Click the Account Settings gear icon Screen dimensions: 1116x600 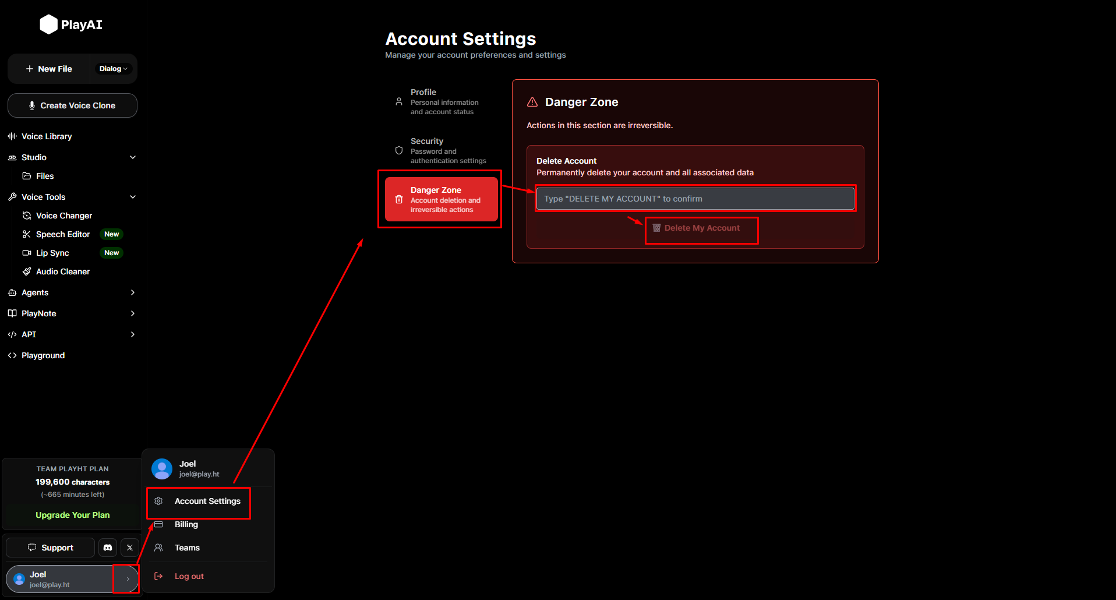click(x=158, y=501)
